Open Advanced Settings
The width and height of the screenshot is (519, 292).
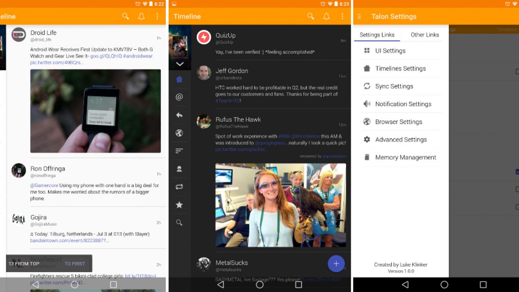pyautogui.click(x=401, y=139)
